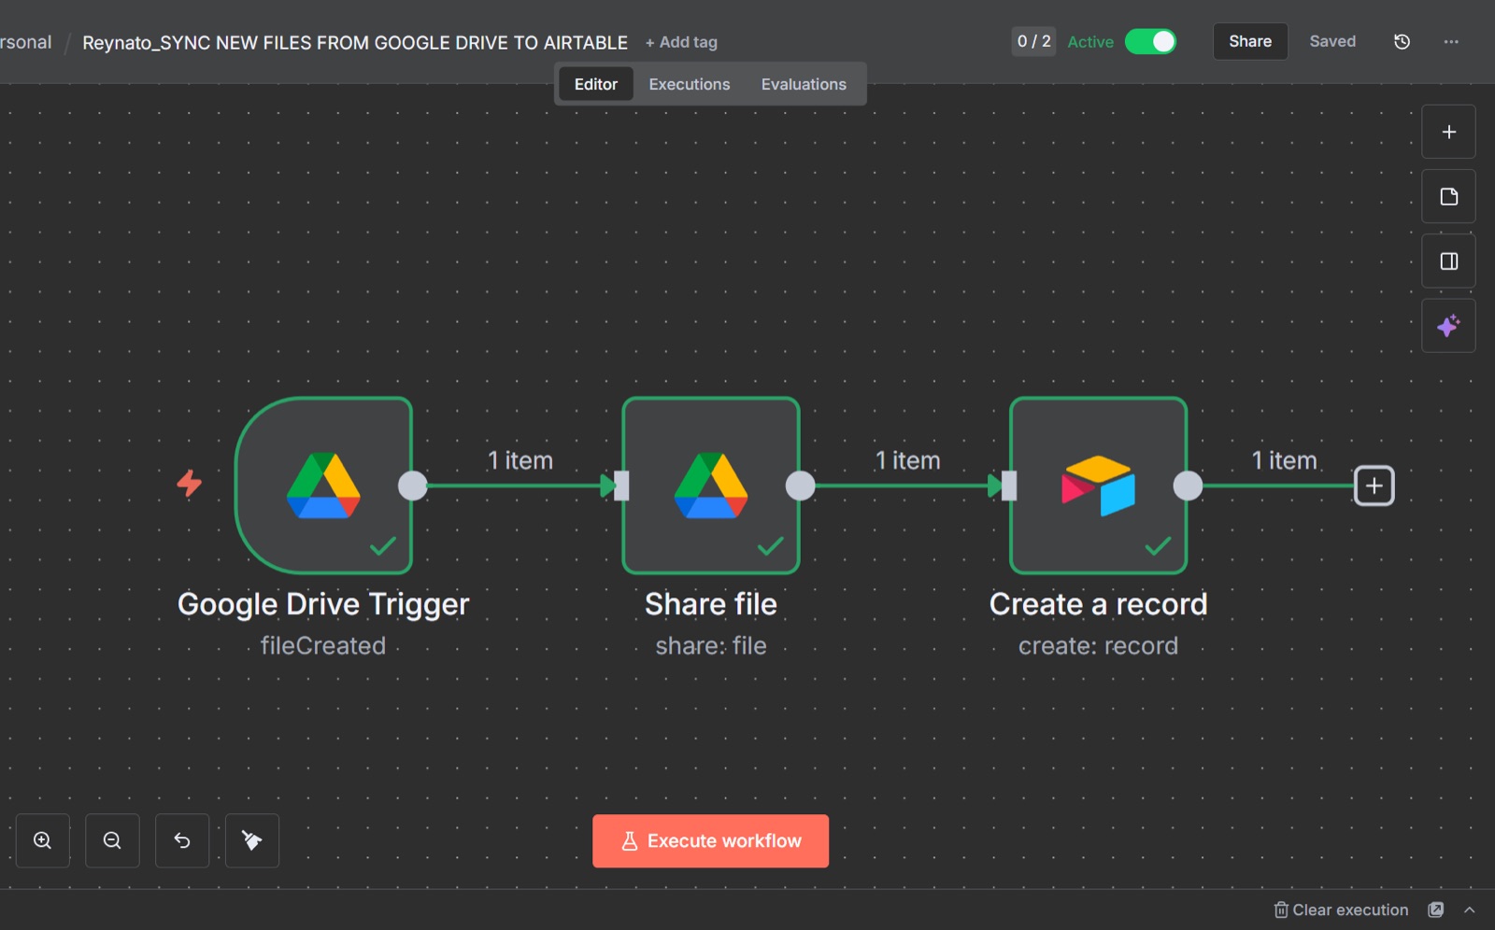Image resolution: width=1495 pixels, height=930 pixels.
Task: Switch to the Editor tab
Action: (596, 84)
